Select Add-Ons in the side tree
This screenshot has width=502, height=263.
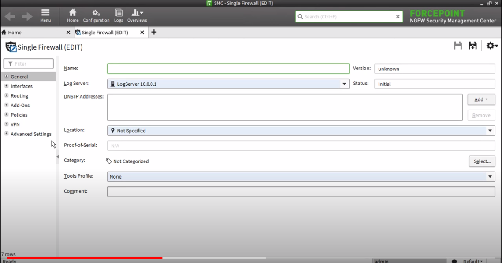click(20, 106)
